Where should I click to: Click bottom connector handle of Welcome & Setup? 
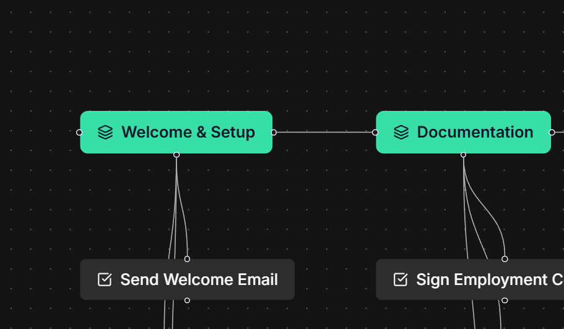pyautogui.click(x=176, y=154)
